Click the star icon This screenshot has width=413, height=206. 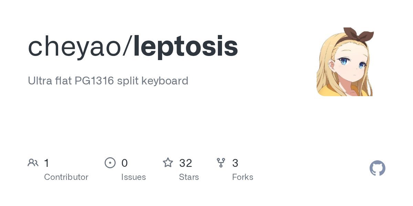pyautogui.click(x=168, y=163)
